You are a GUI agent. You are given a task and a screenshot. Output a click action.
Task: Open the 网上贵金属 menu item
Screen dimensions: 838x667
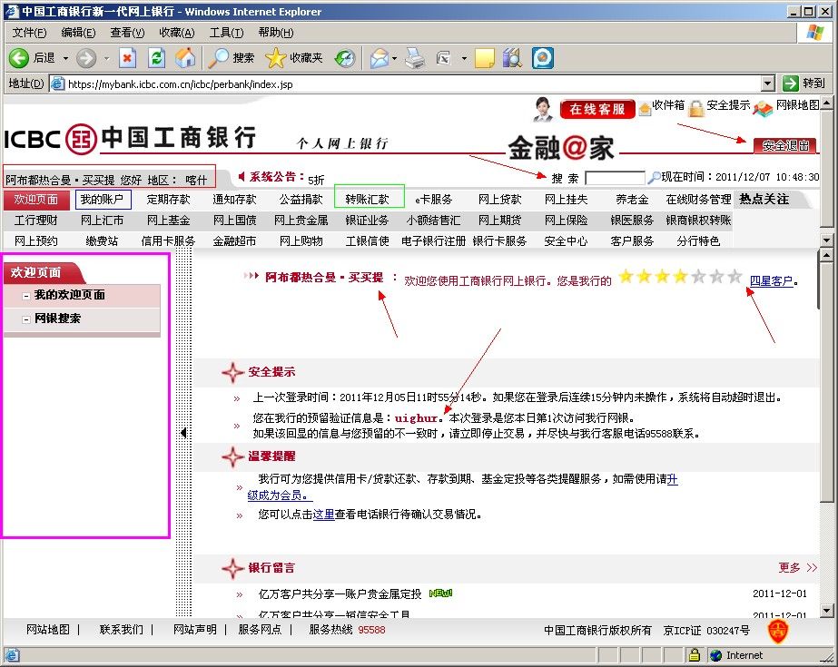coord(301,220)
